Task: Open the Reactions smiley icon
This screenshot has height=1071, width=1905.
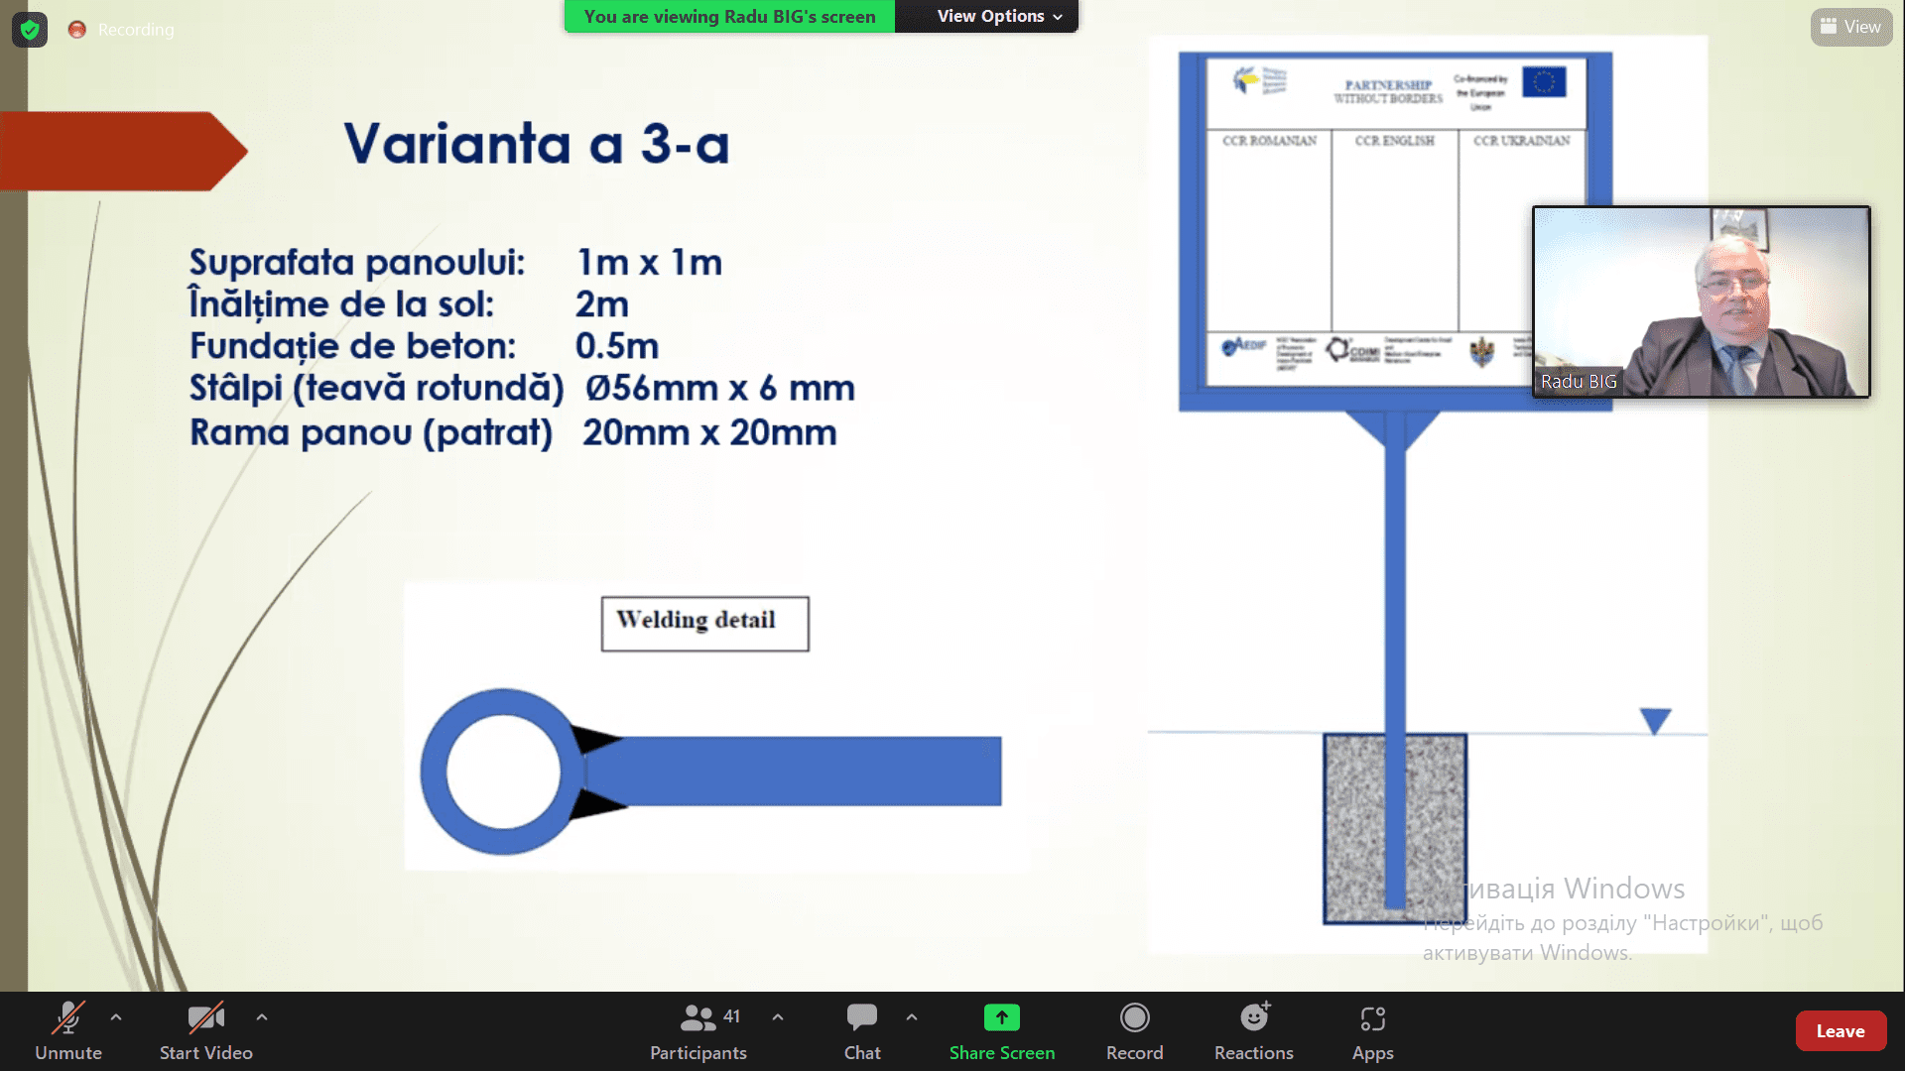Action: (1254, 1018)
